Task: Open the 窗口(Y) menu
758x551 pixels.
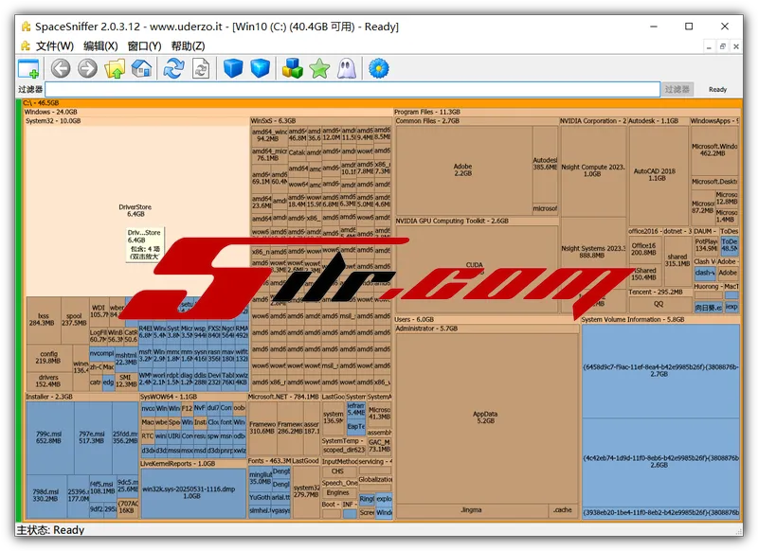Action: 144,45
